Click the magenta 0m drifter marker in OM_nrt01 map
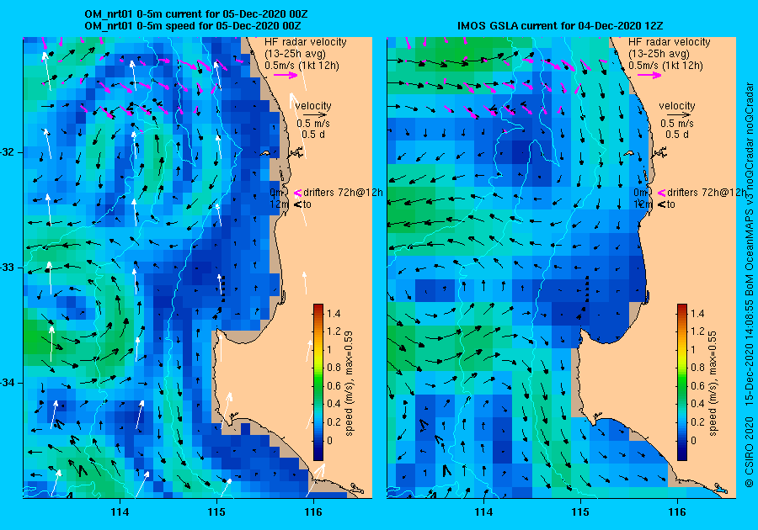The width and height of the screenshot is (758, 530). (297, 193)
